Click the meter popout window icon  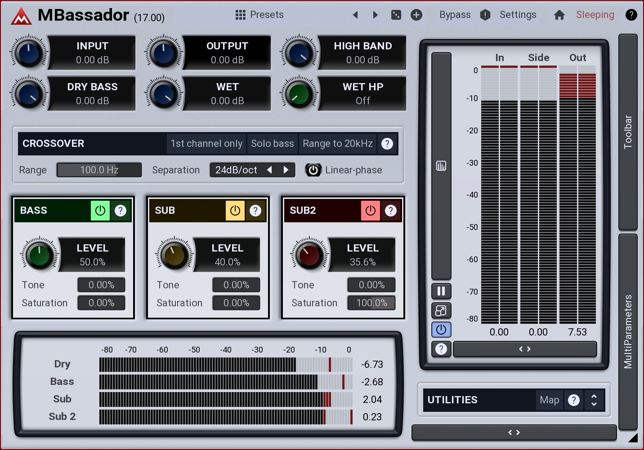click(441, 310)
